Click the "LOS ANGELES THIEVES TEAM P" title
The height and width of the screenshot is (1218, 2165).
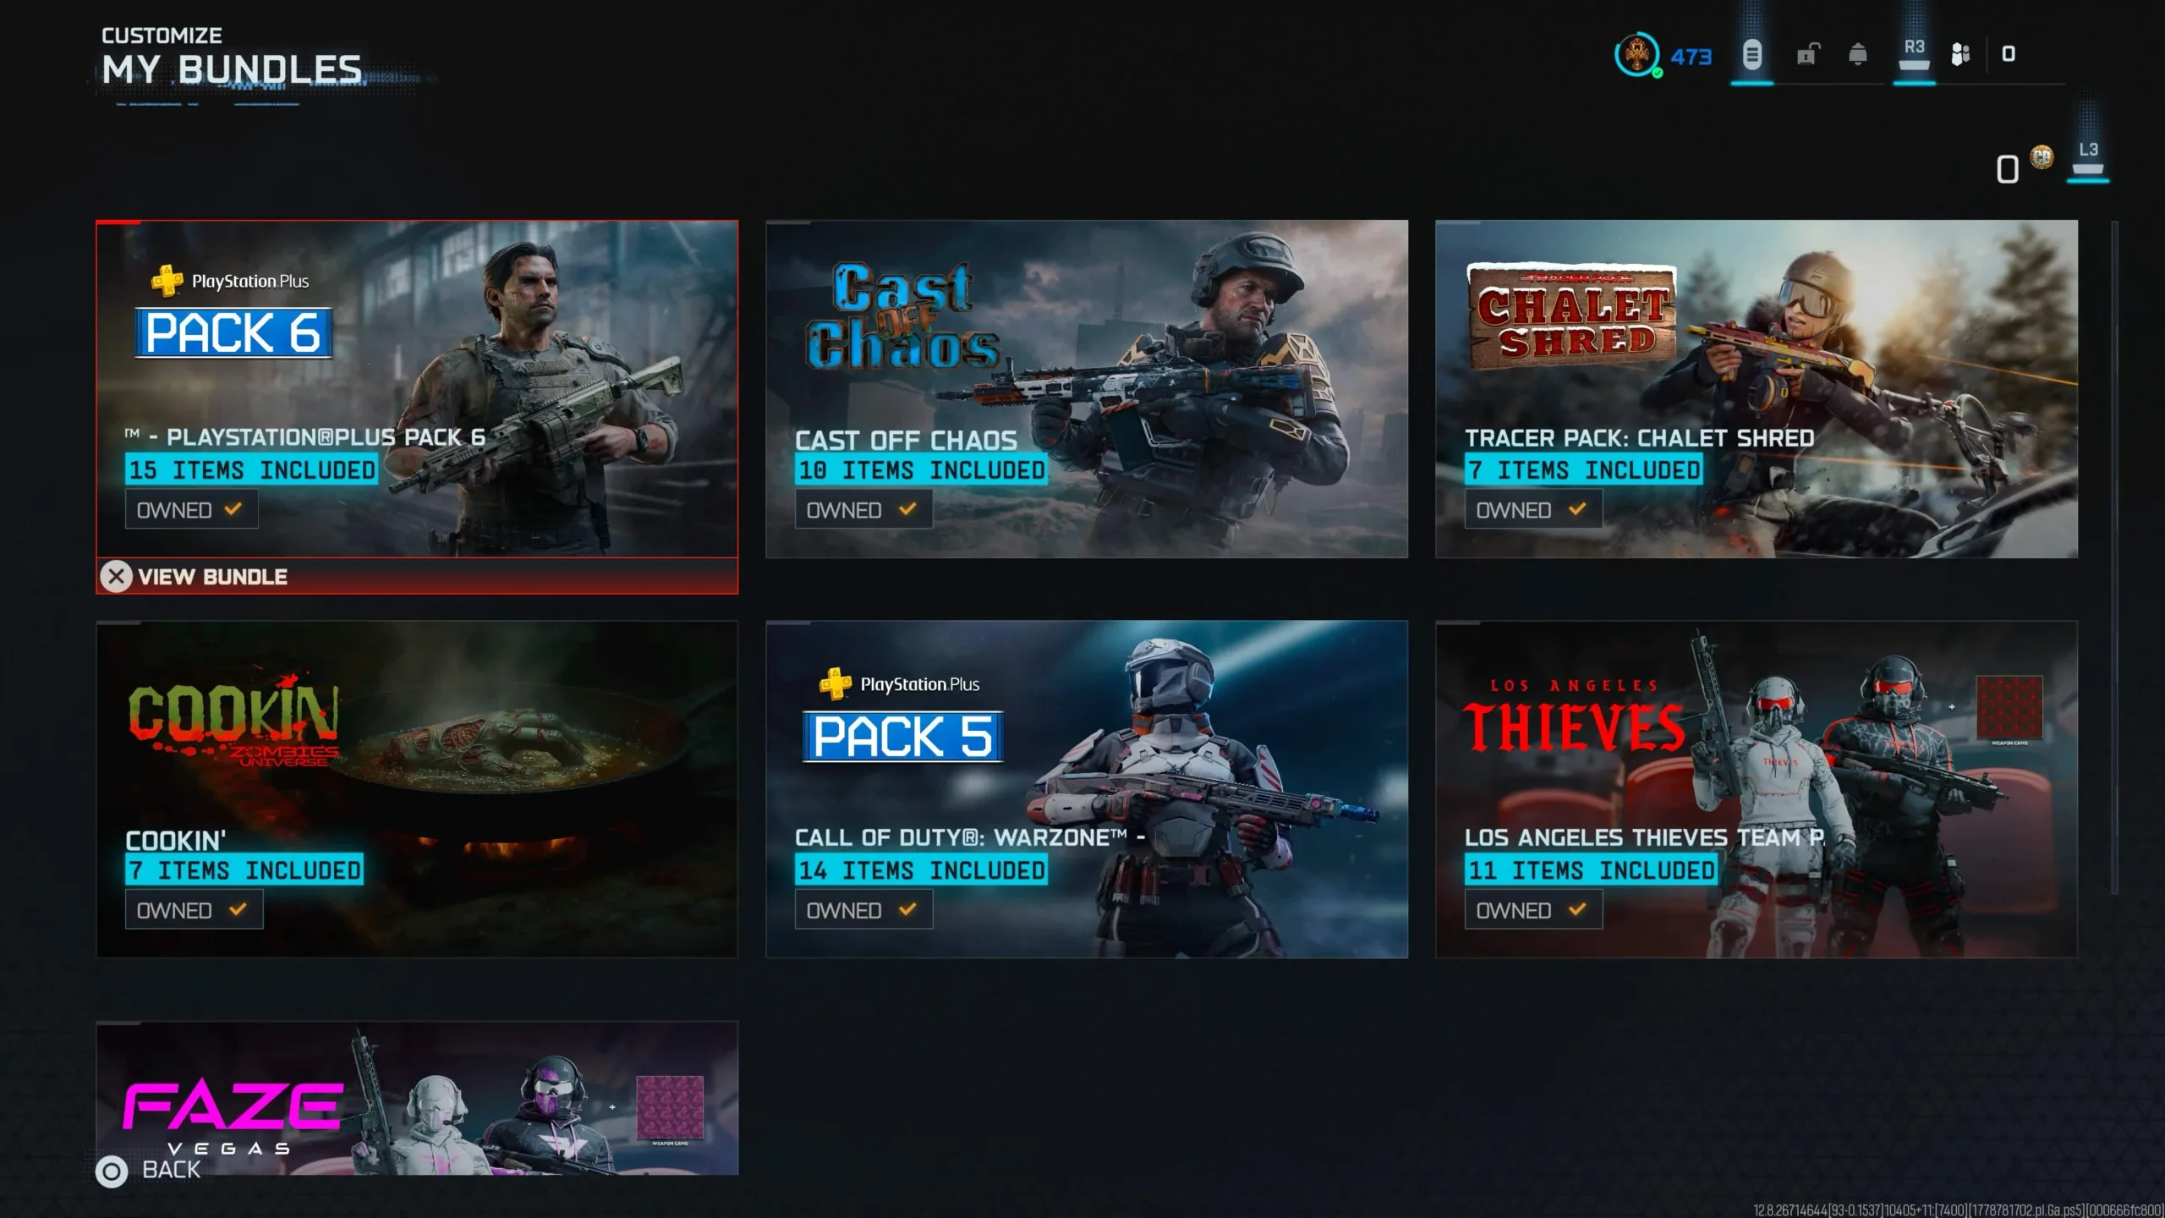click(x=1645, y=837)
